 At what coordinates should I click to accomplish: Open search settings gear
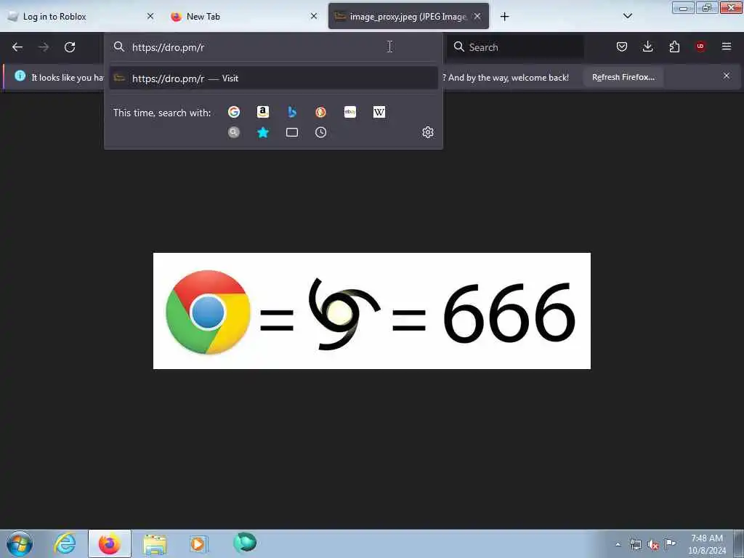(428, 132)
